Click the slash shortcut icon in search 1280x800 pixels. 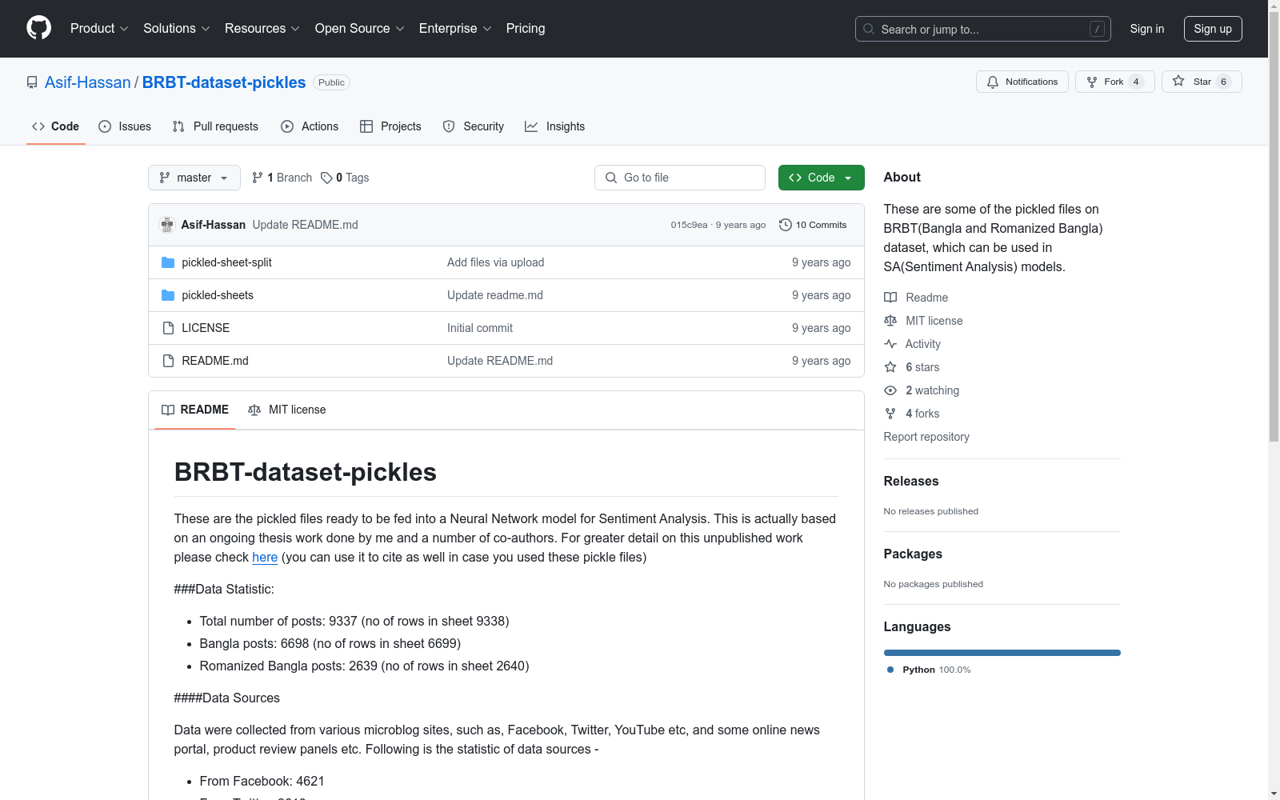1097,29
